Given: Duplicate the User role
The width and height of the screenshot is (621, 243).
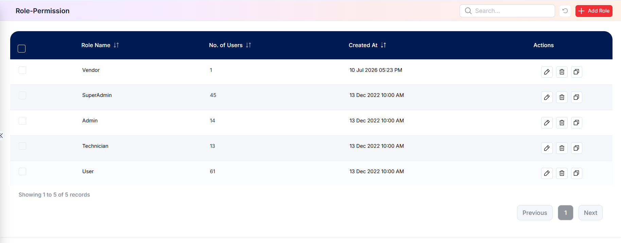Looking at the screenshot, I should (576, 173).
